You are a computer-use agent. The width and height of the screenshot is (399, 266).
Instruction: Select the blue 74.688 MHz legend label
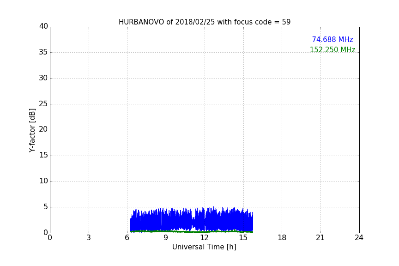[332, 39]
